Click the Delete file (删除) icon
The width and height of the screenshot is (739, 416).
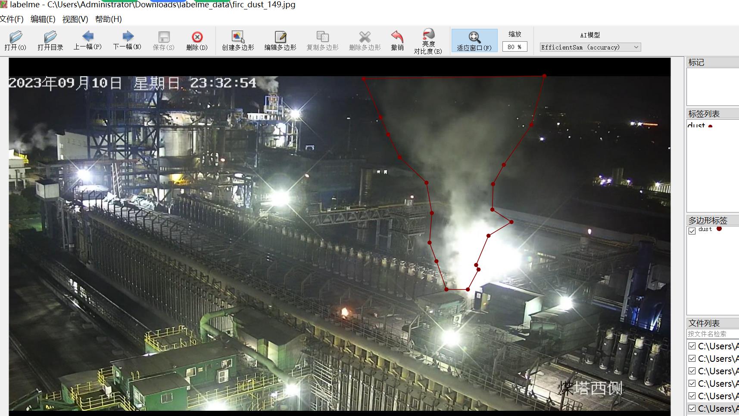tap(197, 40)
